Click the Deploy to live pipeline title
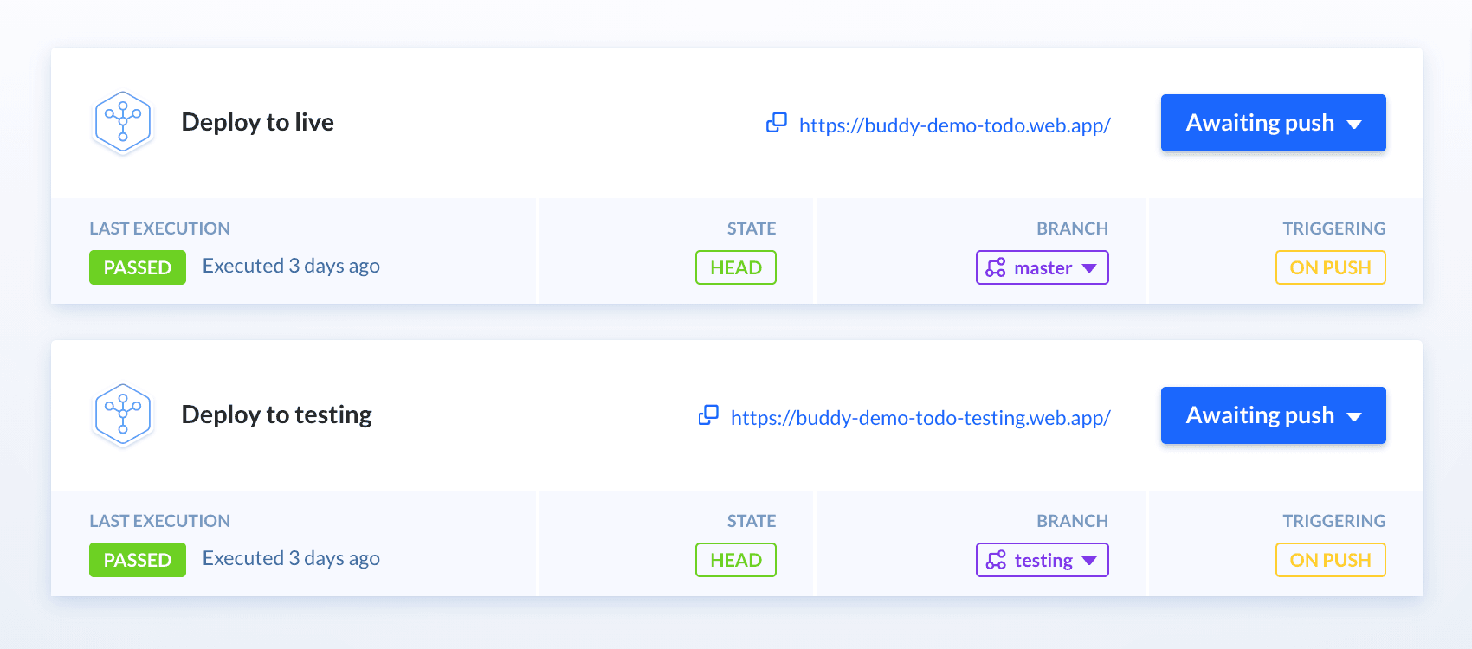Image resolution: width=1472 pixels, height=649 pixels. coord(257,122)
